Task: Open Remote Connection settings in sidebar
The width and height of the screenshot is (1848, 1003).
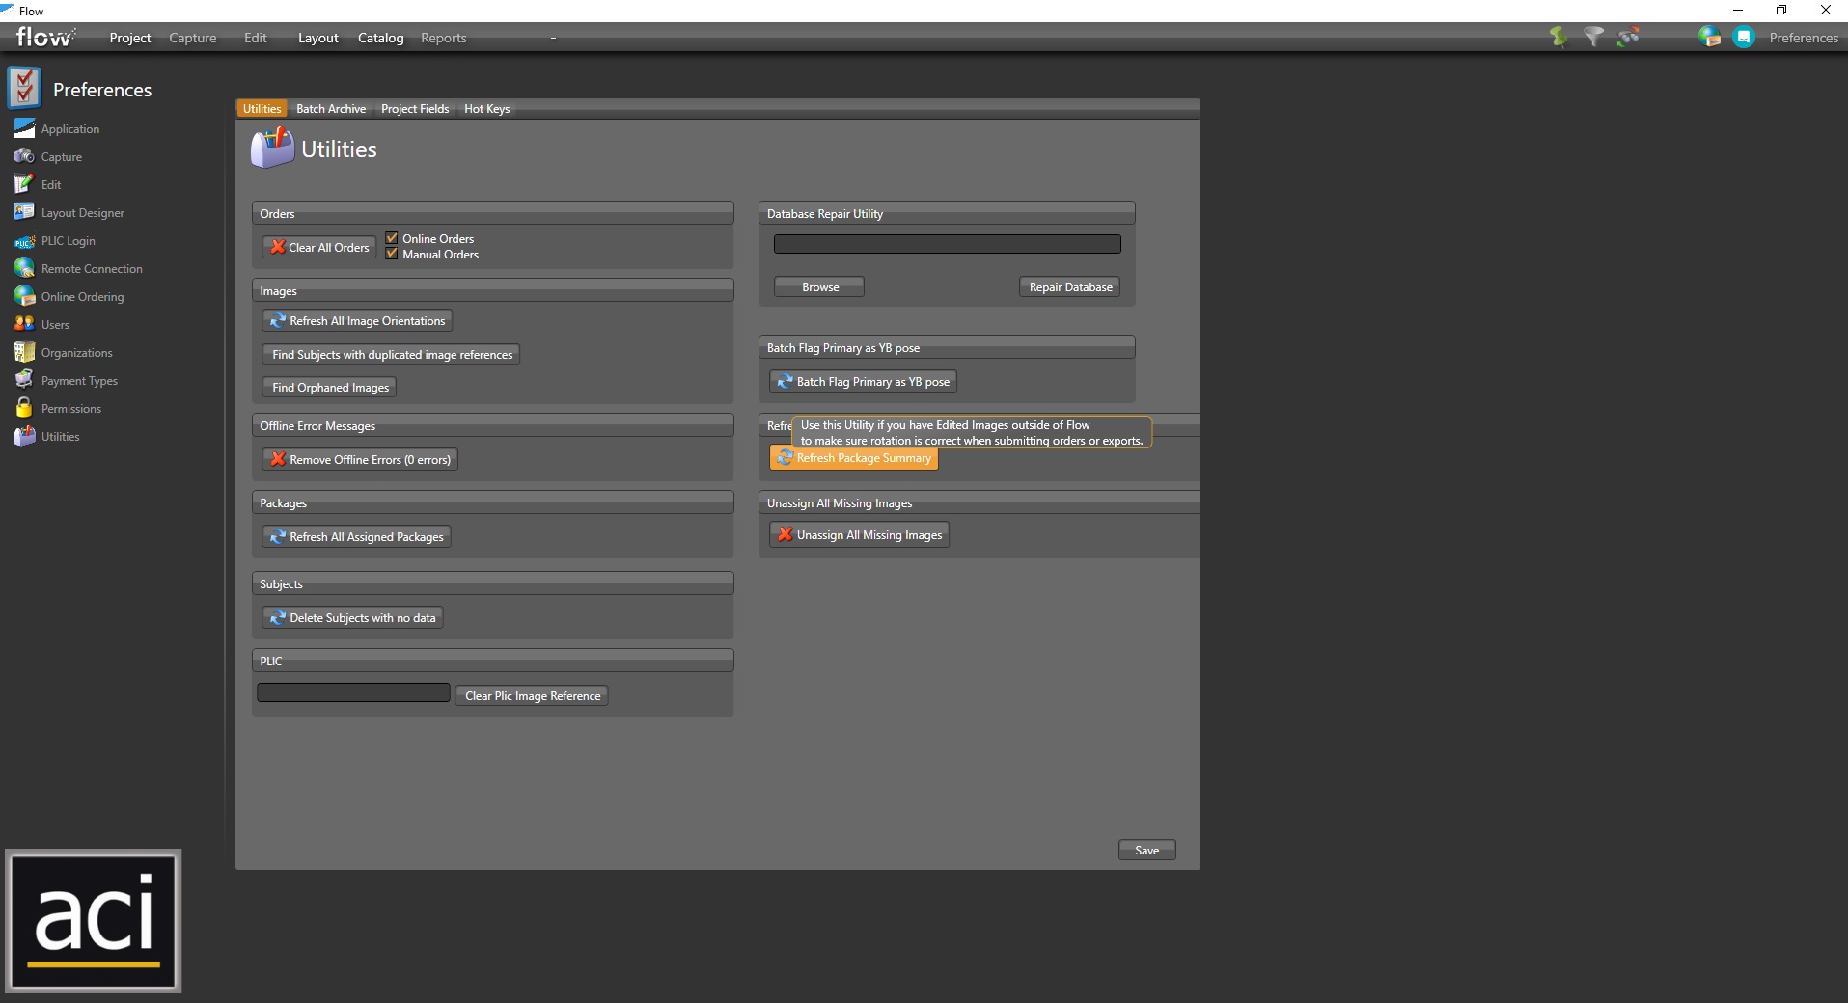Action: 91,269
